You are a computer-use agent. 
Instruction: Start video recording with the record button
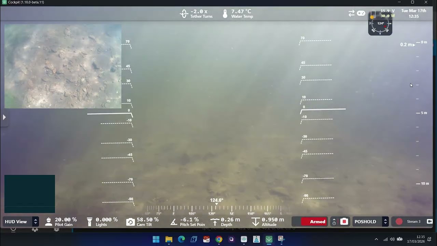coord(344,222)
